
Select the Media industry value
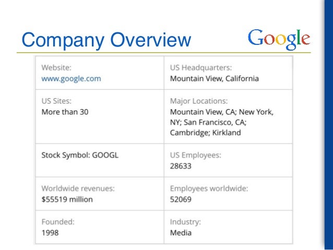tap(181, 233)
